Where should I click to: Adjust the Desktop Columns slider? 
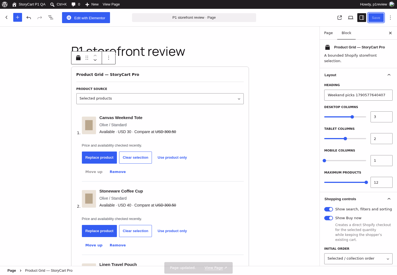(x=345, y=117)
